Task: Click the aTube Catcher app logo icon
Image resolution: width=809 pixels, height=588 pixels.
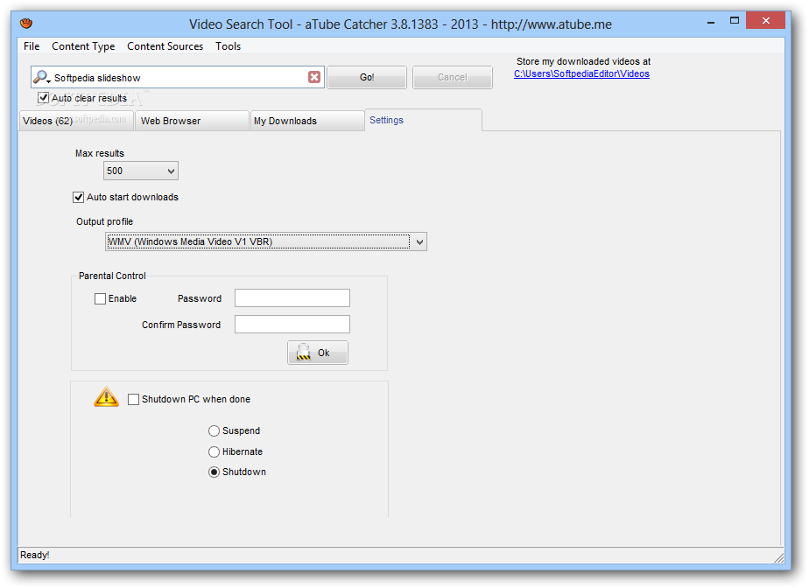Action: tap(26, 24)
